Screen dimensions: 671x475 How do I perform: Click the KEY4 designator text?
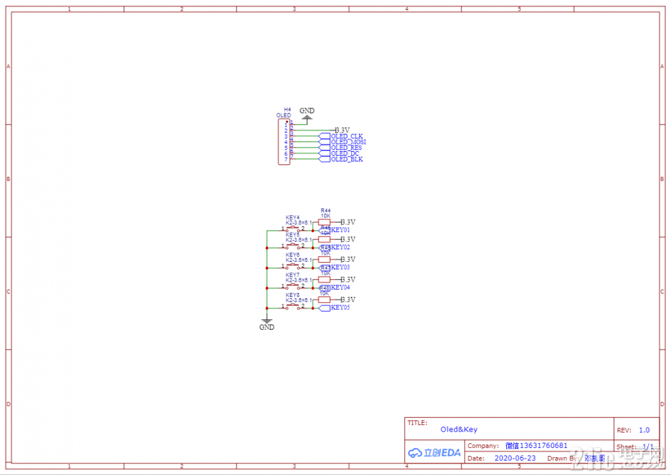(293, 218)
